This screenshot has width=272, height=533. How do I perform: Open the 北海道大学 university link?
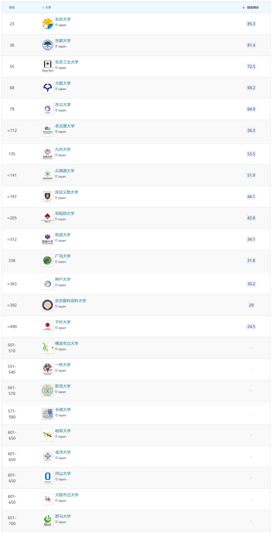pyautogui.click(x=65, y=171)
